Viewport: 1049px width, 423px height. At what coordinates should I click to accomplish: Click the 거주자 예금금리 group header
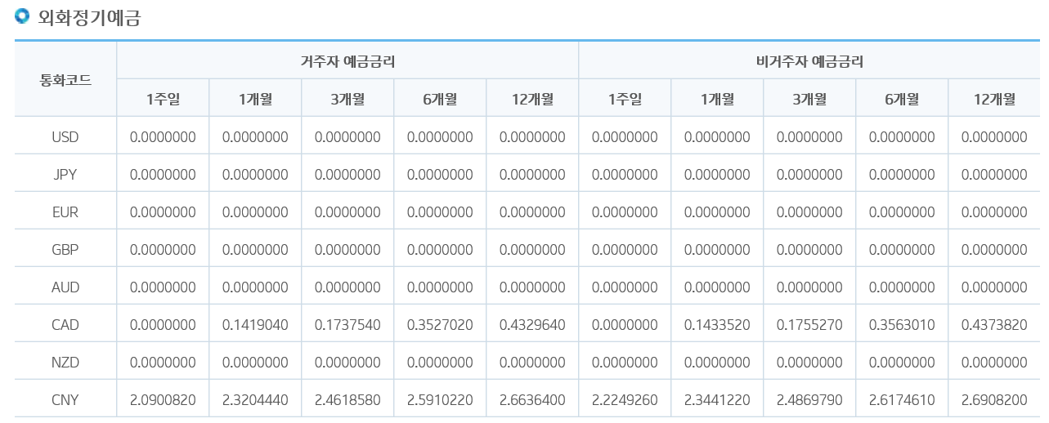tap(347, 61)
